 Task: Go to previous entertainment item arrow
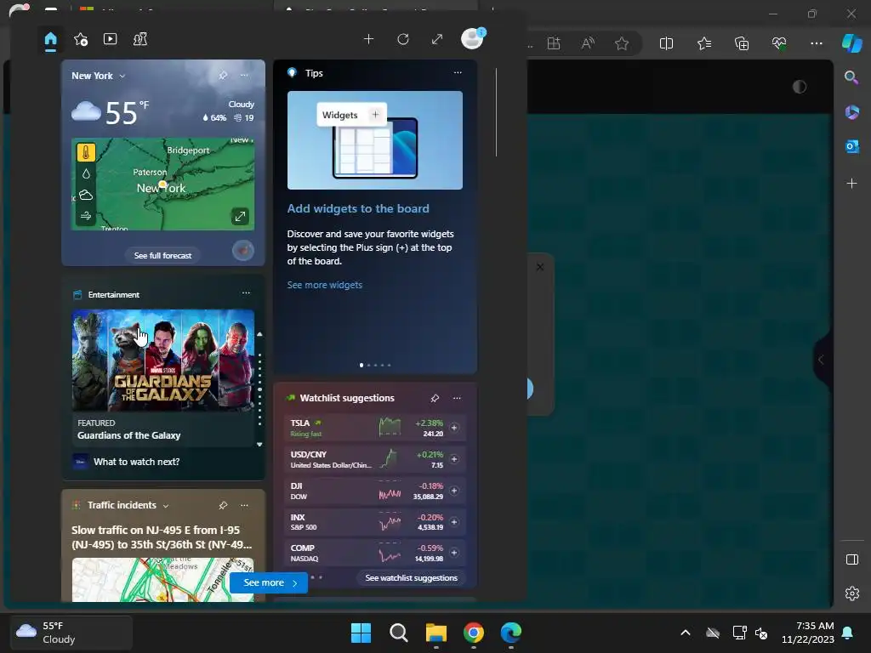tap(259, 334)
